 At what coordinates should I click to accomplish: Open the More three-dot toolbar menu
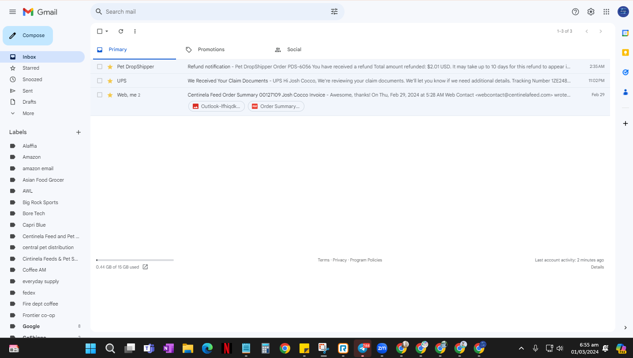[x=135, y=31]
